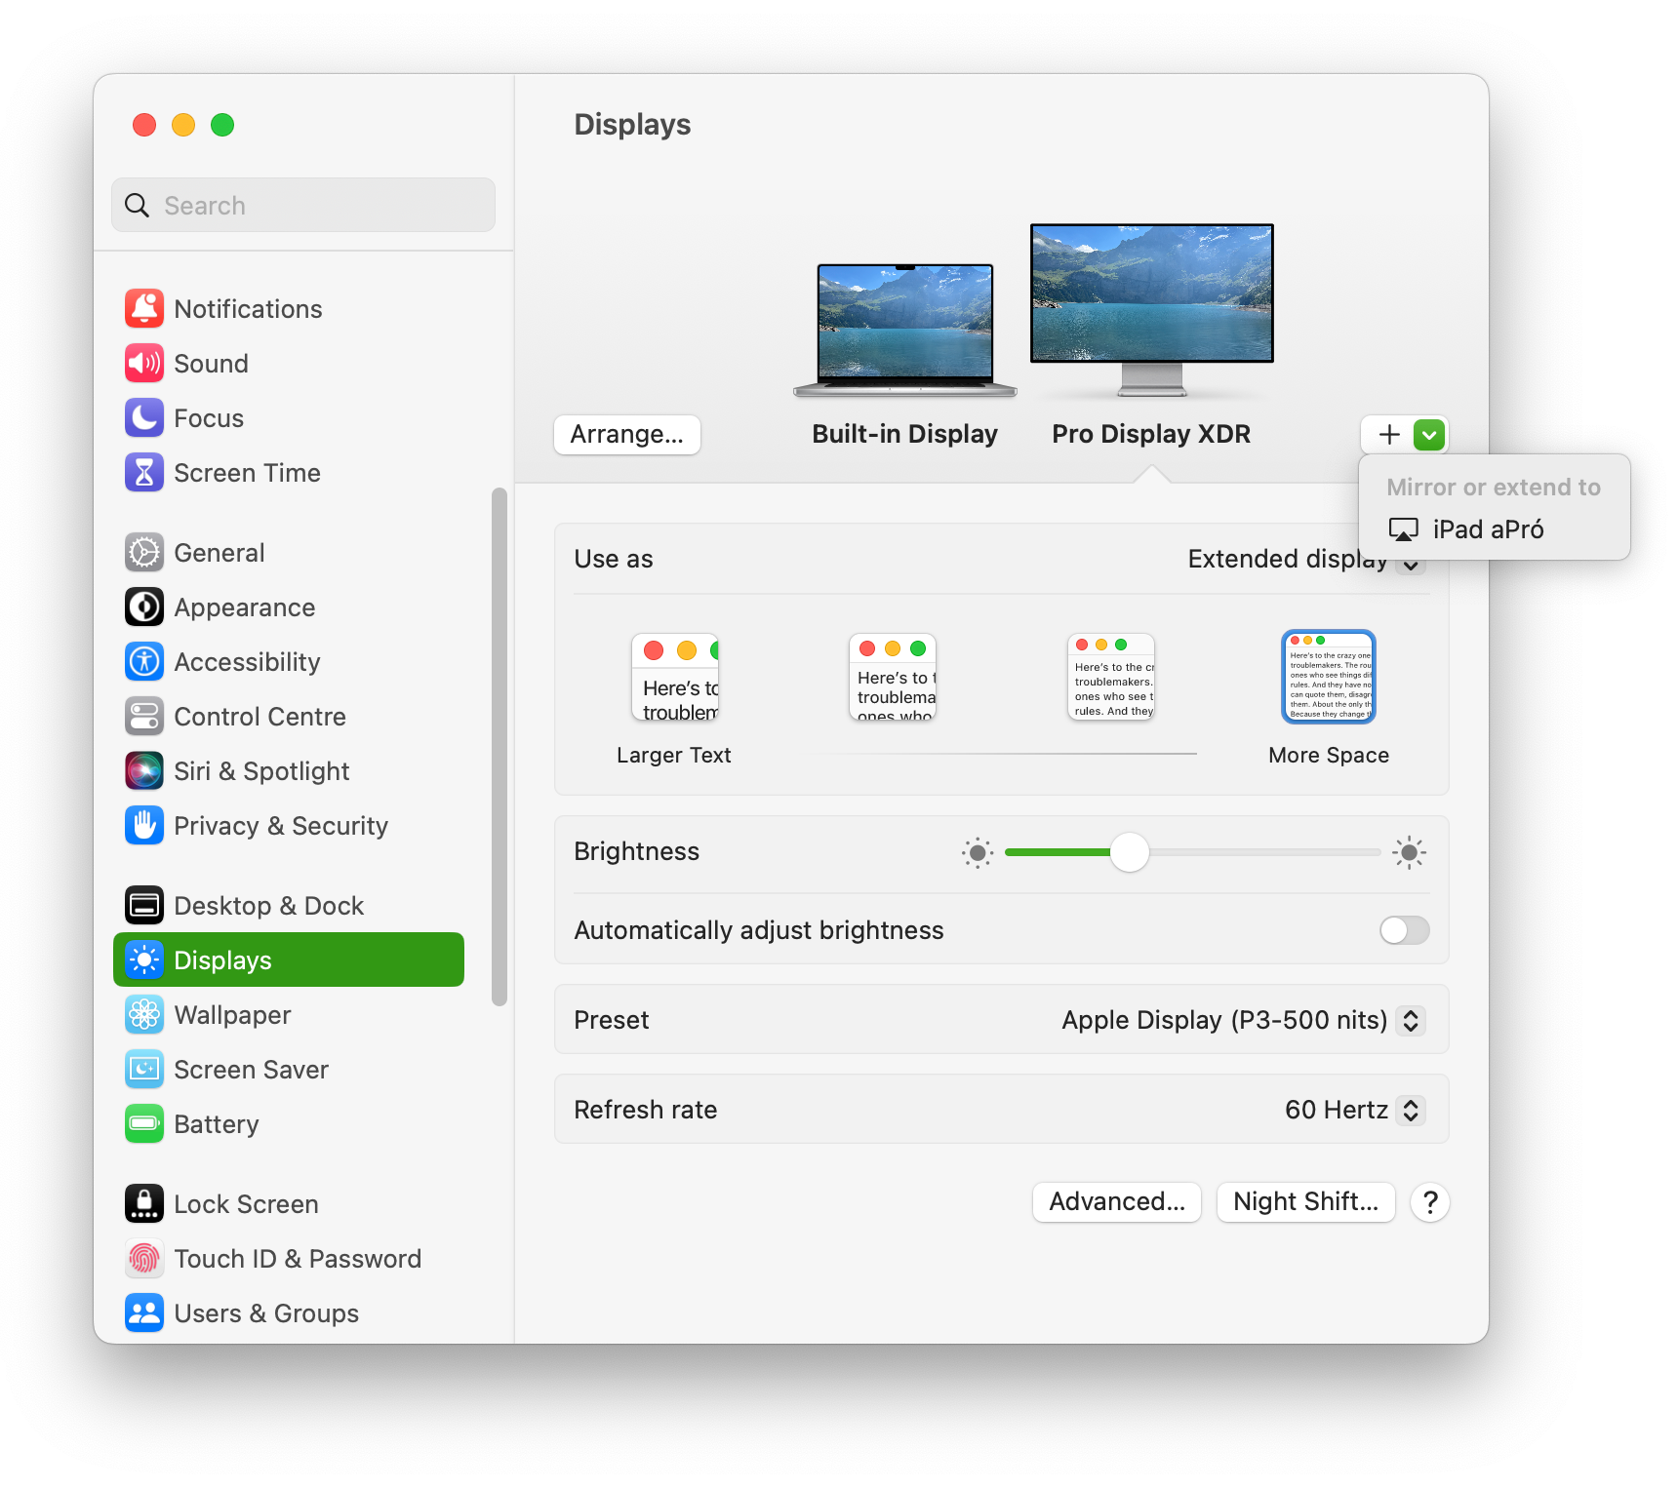1678x1488 pixels.
Task: Select iPad aPró from the popup menu
Action: pyautogui.click(x=1495, y=529)
